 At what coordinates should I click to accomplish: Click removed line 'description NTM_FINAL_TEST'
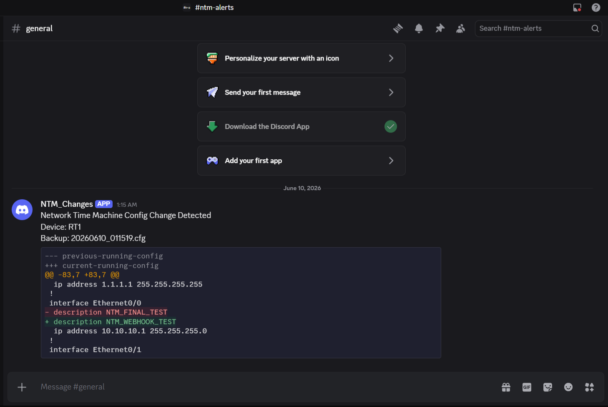click(106, 312)
